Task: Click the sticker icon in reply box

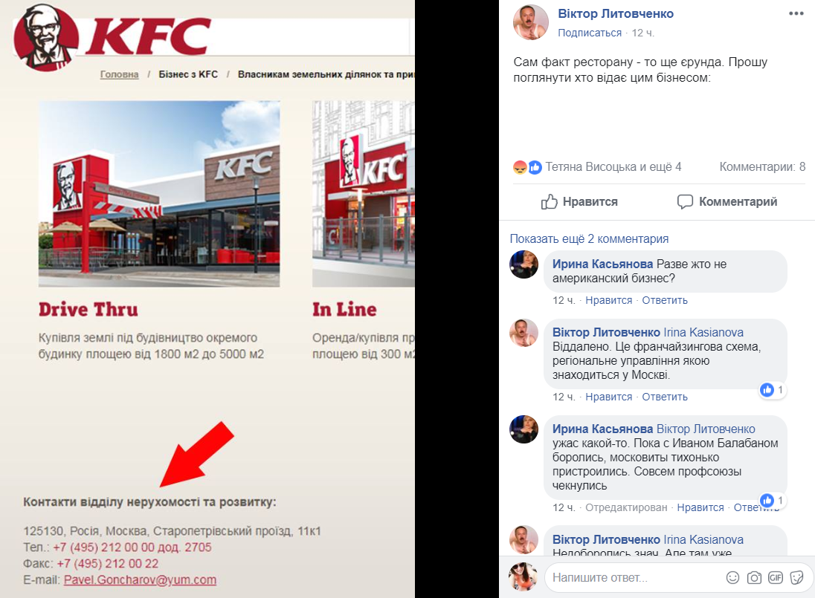Action: pos(797,577)
